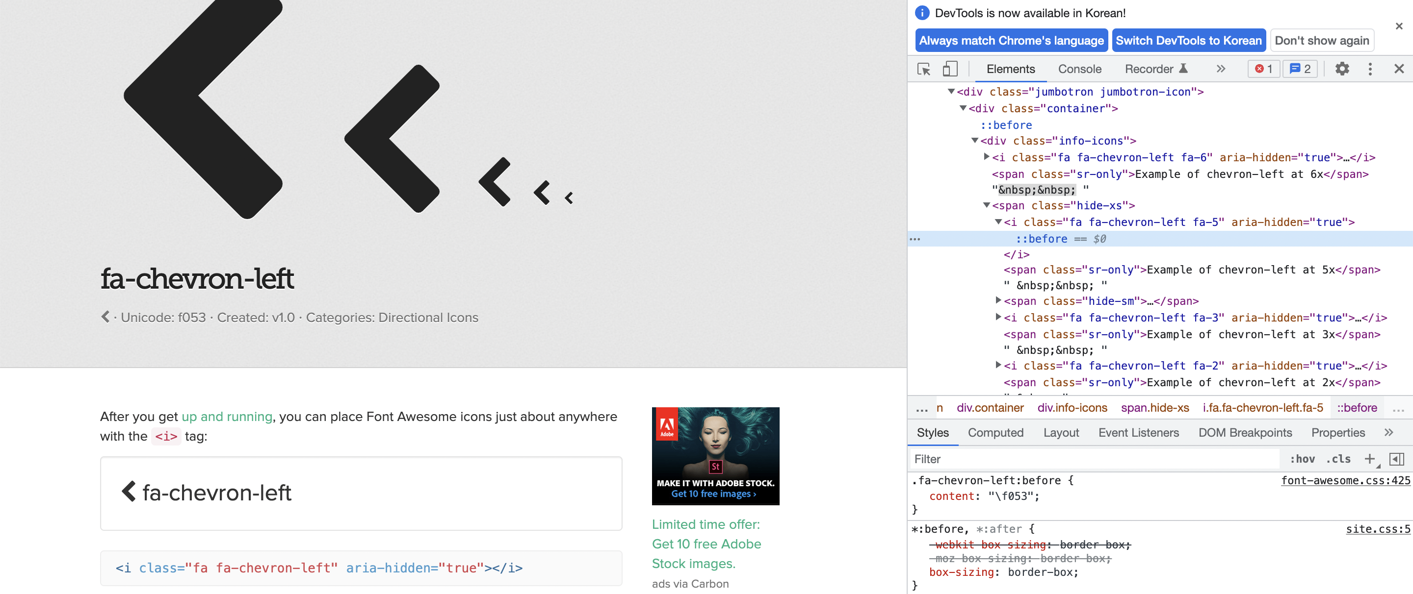Expand the span hide-sm node

point(998,301)
